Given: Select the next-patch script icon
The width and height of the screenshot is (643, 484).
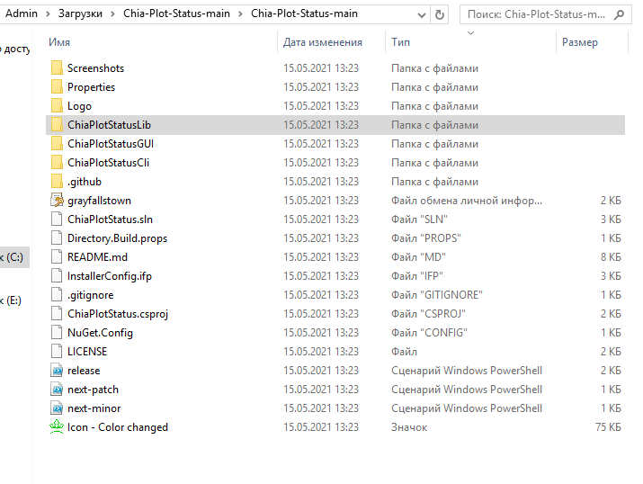Looking at the screenshot, I should [57, 390].
